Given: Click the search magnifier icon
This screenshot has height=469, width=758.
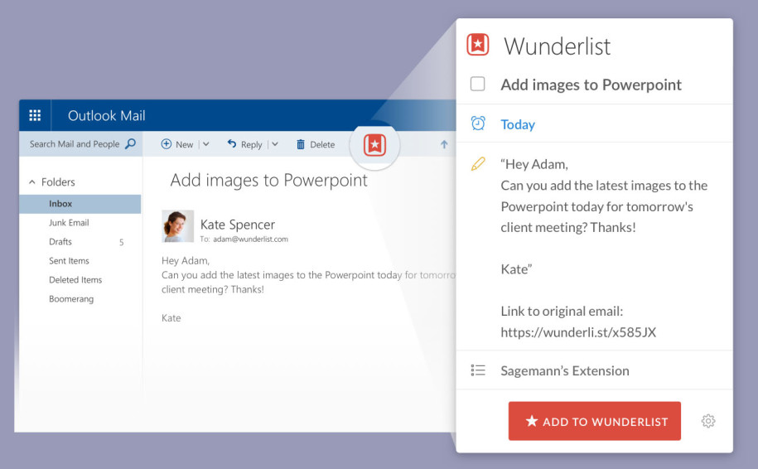Looking at the screenshot, I should pos(131,143).
